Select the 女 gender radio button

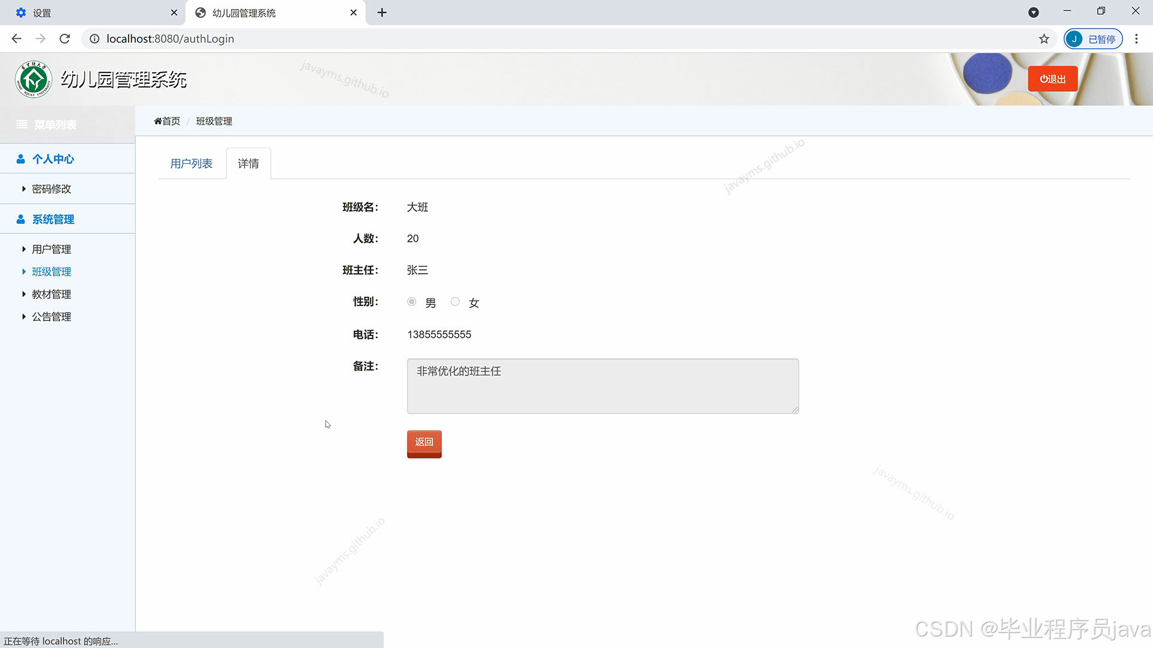[455, 302]
